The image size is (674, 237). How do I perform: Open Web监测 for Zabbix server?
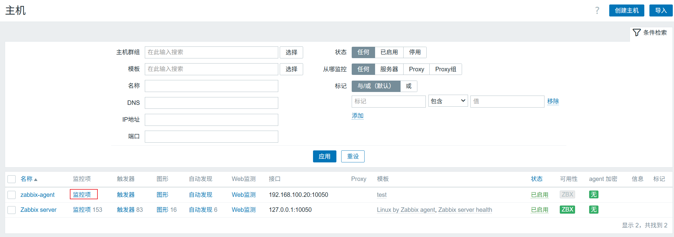click(x=244, y=210)
